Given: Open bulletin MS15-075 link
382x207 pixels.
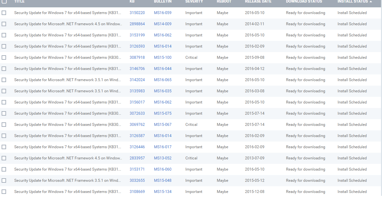Looking at the screenshot, I should pos(163,113).
